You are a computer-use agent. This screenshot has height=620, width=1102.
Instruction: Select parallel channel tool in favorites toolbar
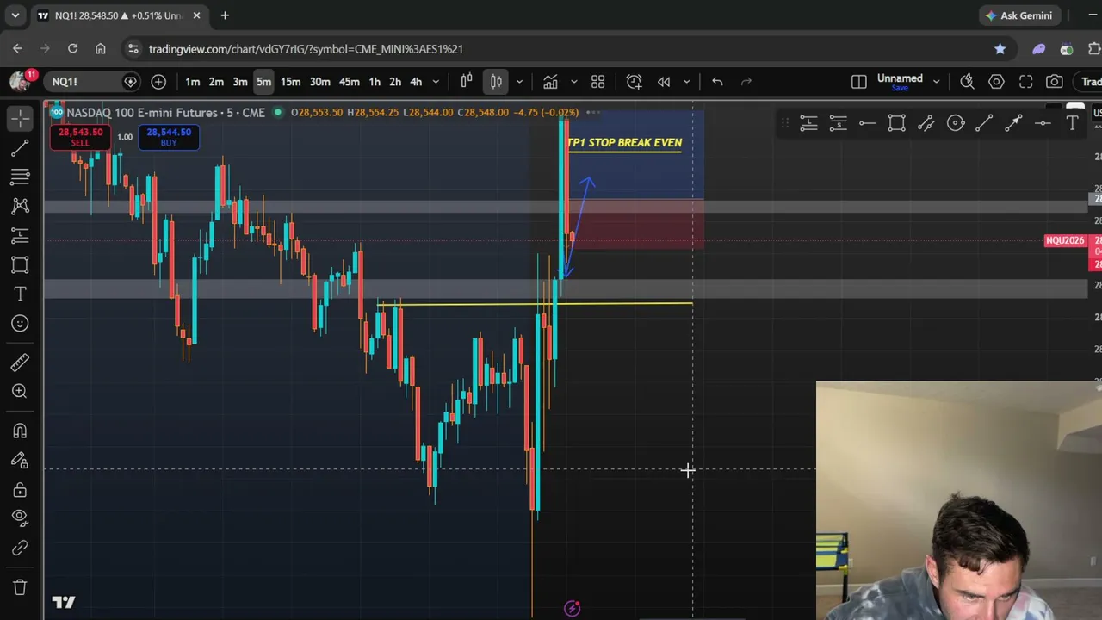tap(926, 124)
